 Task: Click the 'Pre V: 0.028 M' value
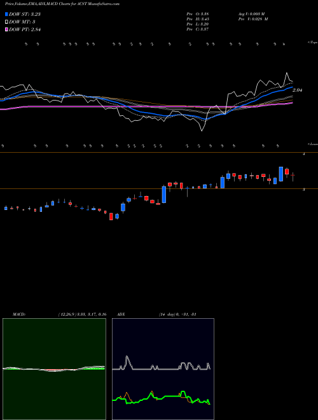pyautogui.click(x=253, y=19)
